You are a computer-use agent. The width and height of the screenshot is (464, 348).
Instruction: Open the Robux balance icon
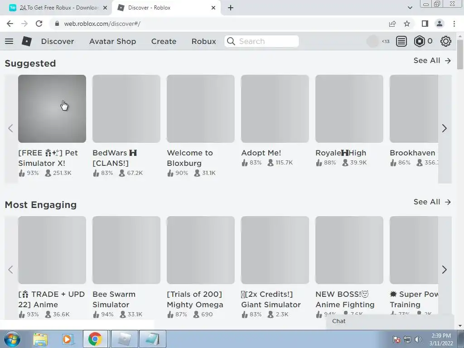419,41
